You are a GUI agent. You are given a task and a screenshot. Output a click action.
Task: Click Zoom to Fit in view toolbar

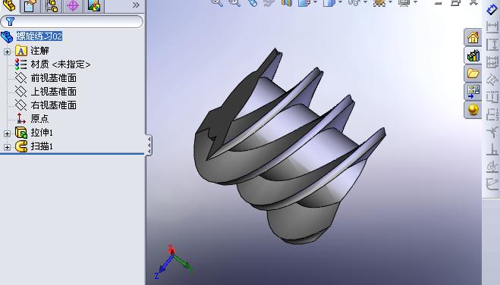pyautogui.click(x=217, y=3)
